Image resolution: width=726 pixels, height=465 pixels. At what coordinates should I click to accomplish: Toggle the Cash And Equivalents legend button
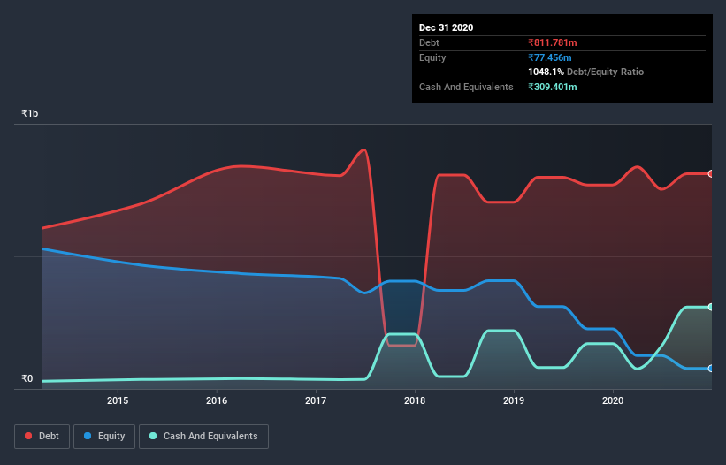[203, 437]
